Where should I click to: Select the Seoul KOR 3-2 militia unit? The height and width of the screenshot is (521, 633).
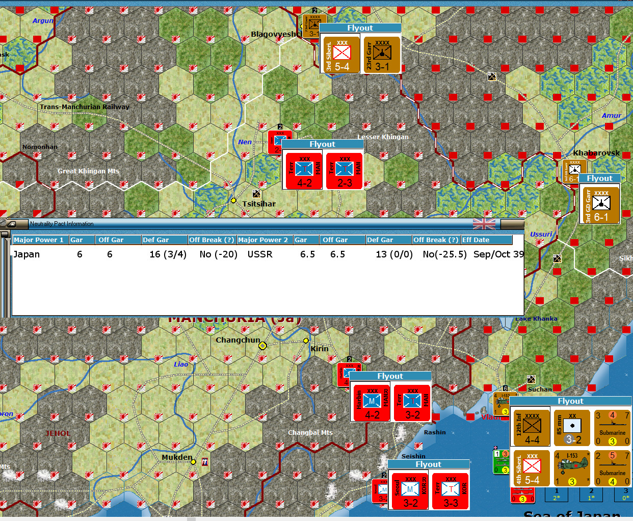[410, 491]
